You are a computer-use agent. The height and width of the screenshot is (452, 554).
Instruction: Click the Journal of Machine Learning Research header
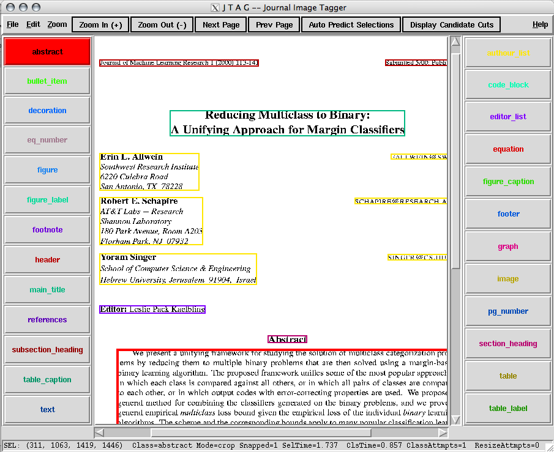pyautogui.click(x=179, y=63)
